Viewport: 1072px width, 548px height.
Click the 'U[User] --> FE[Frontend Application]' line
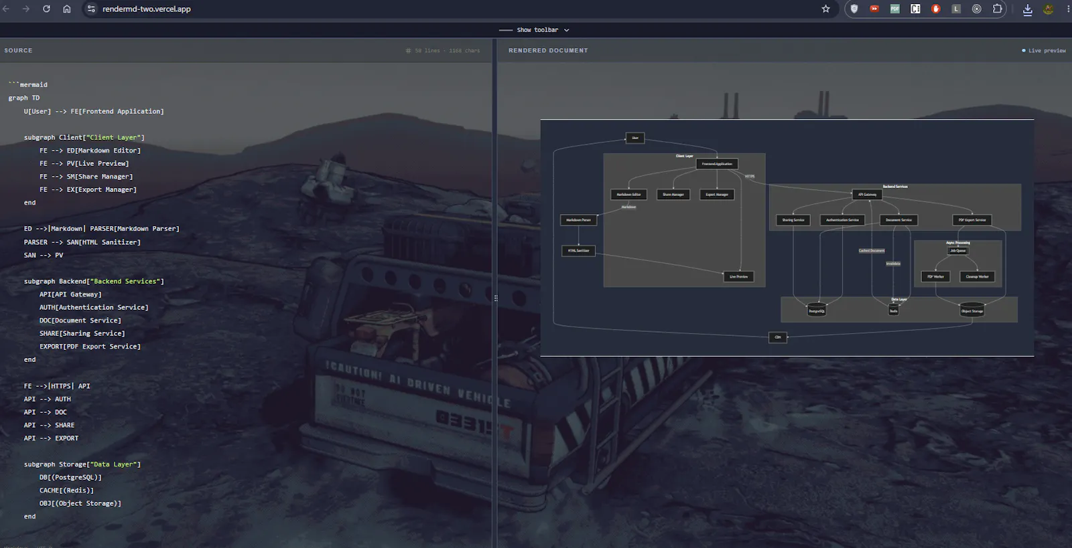pos(94,112)
